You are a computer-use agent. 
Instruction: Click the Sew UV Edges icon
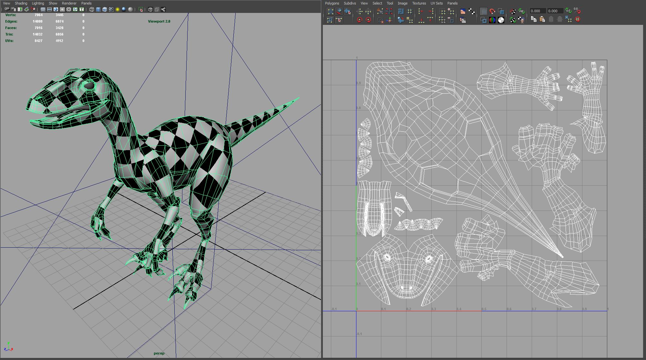(389, 11)
